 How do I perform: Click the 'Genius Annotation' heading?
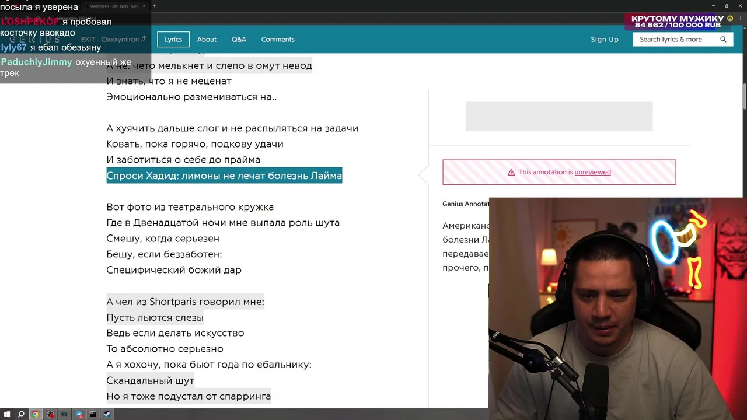(x=466, y=204)
